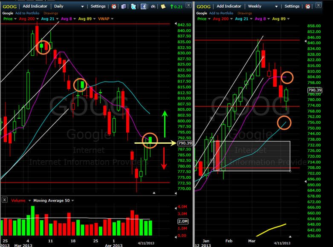Image resolution: width=333 pixels, height=247 pixels.
Task: Click the 708.00 price level on Weekly scale
Action: click(x=314, y=168)
